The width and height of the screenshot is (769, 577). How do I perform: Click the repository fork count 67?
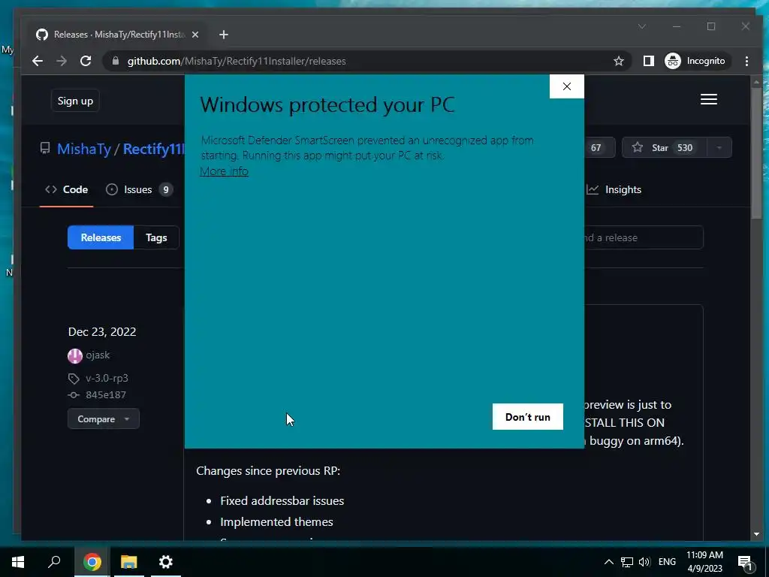tap(596, 148)
